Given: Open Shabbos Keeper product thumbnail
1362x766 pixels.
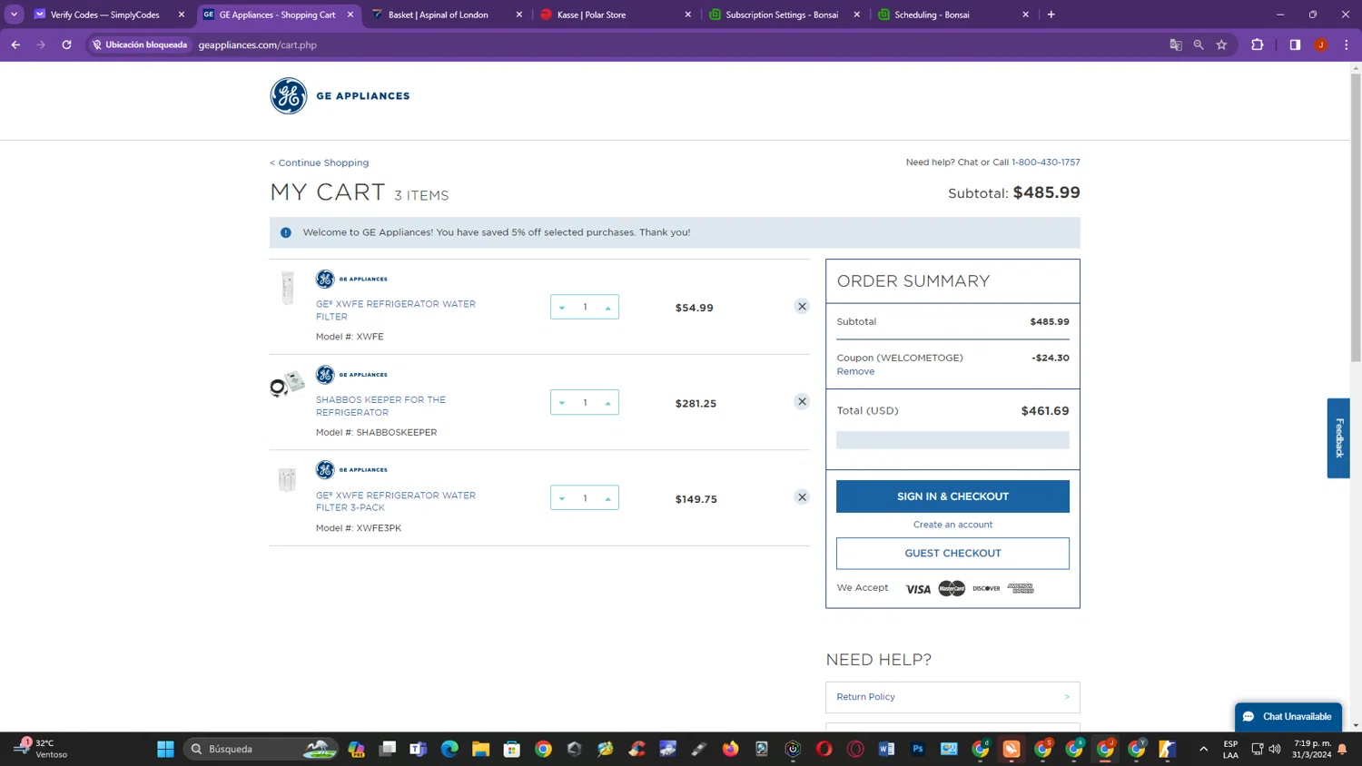Looking at the screenshot, I should [287, 384].
